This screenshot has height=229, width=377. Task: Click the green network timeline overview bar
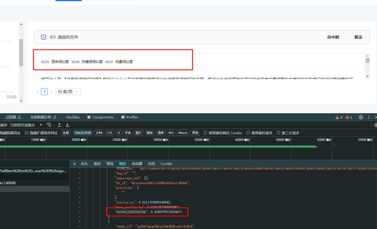click(x=158, y=147)
